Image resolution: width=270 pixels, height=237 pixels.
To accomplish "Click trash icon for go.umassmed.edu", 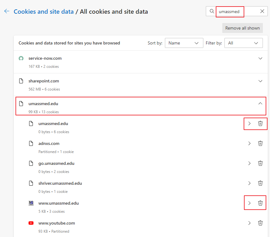I will pos(260,163).
